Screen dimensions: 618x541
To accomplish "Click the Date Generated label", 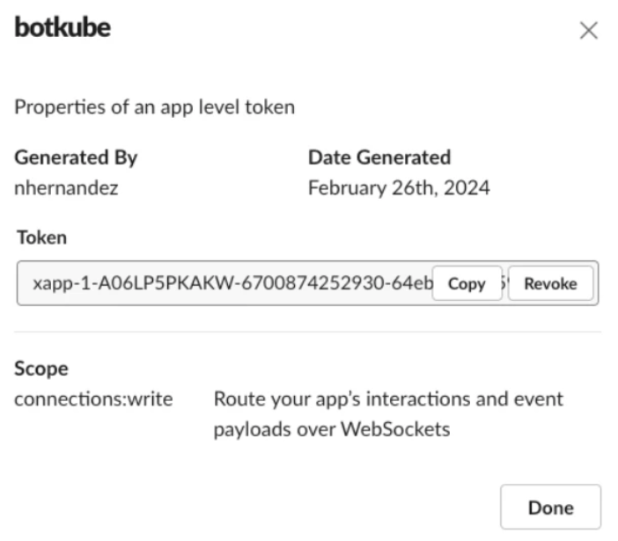I will pyautogui.click(x=379, y=157).
